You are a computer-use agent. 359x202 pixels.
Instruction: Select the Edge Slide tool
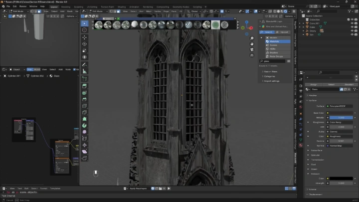84,139
